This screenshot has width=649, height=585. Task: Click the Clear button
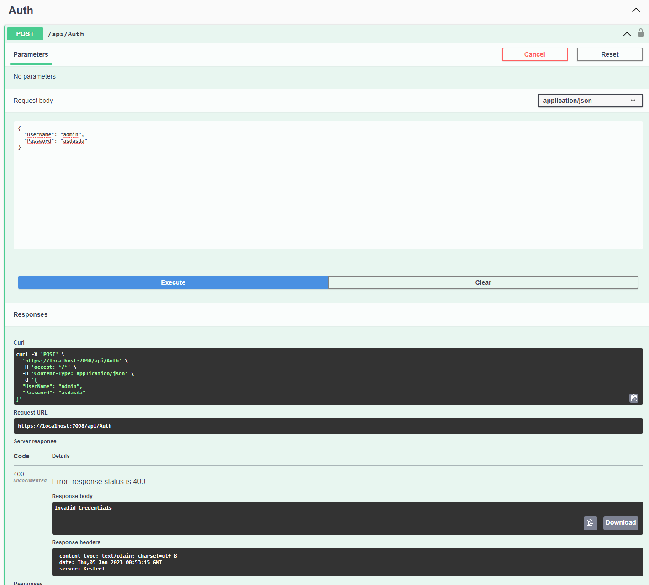click(x=483, y=282)
